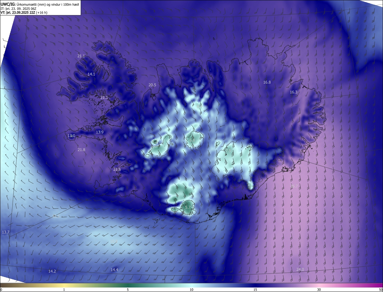The height and width of the screenshot is (292, 383).
Task: Click the 21.8 value on the map
Action: point(81,150)
